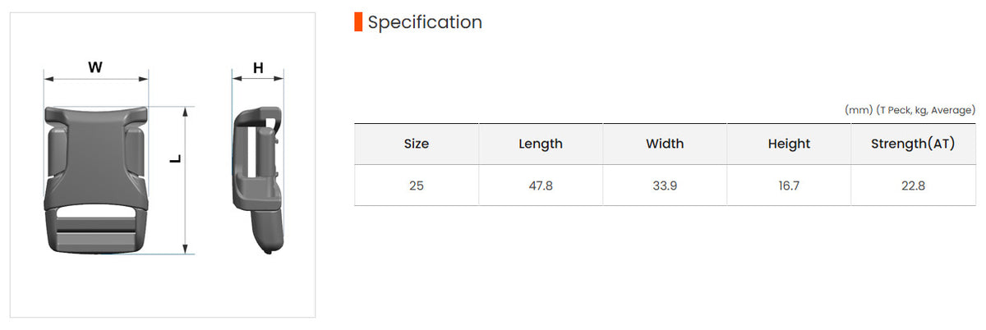Viewport: 986px width, 330px height.
Task: Click the width value 33.9 cell
Action: 665,186
